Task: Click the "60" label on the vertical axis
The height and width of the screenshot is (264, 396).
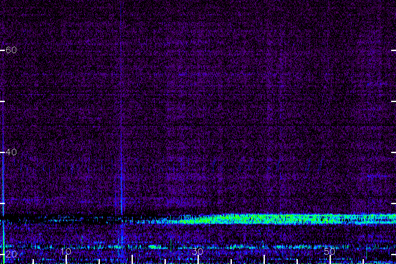Action: tap(11, 50)
